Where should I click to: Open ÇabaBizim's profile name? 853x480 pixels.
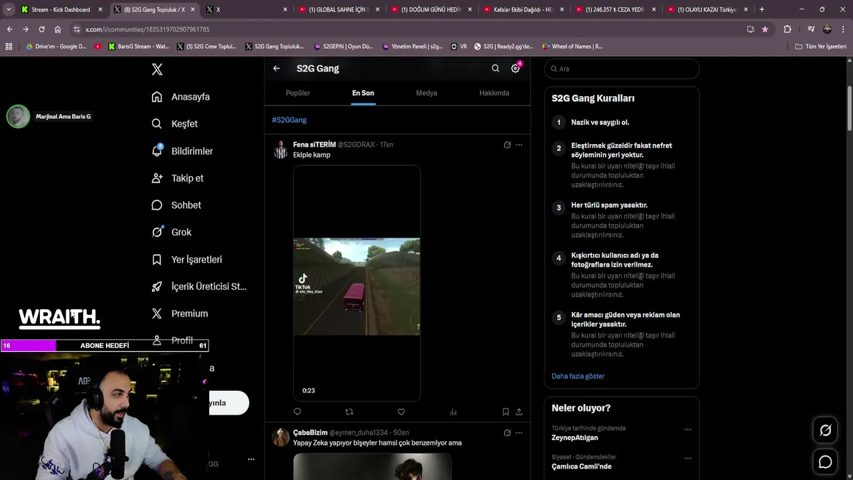pyautogui.click(x=310, y=433)
